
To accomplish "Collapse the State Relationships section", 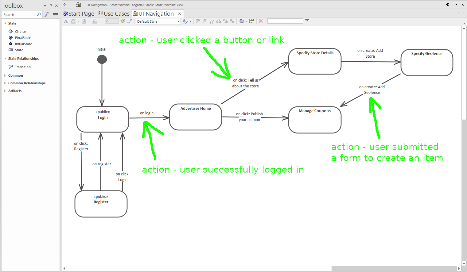I will point(5,59).
